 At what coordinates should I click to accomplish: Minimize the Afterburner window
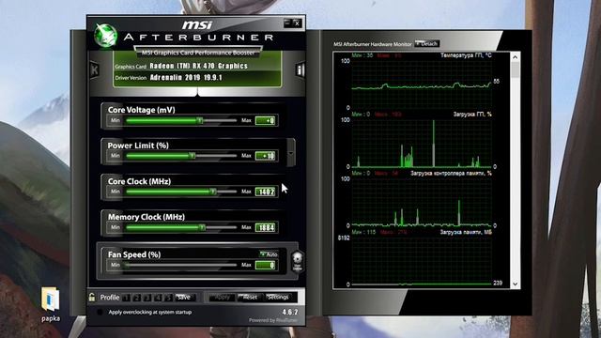287,23
